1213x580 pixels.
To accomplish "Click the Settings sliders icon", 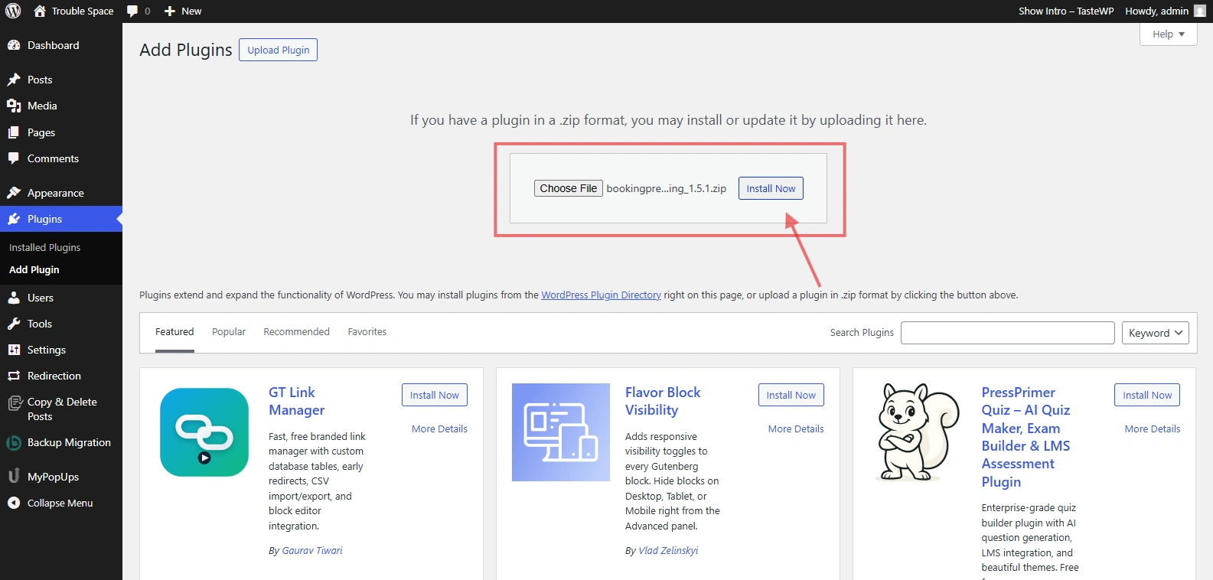I will point(14,350).
